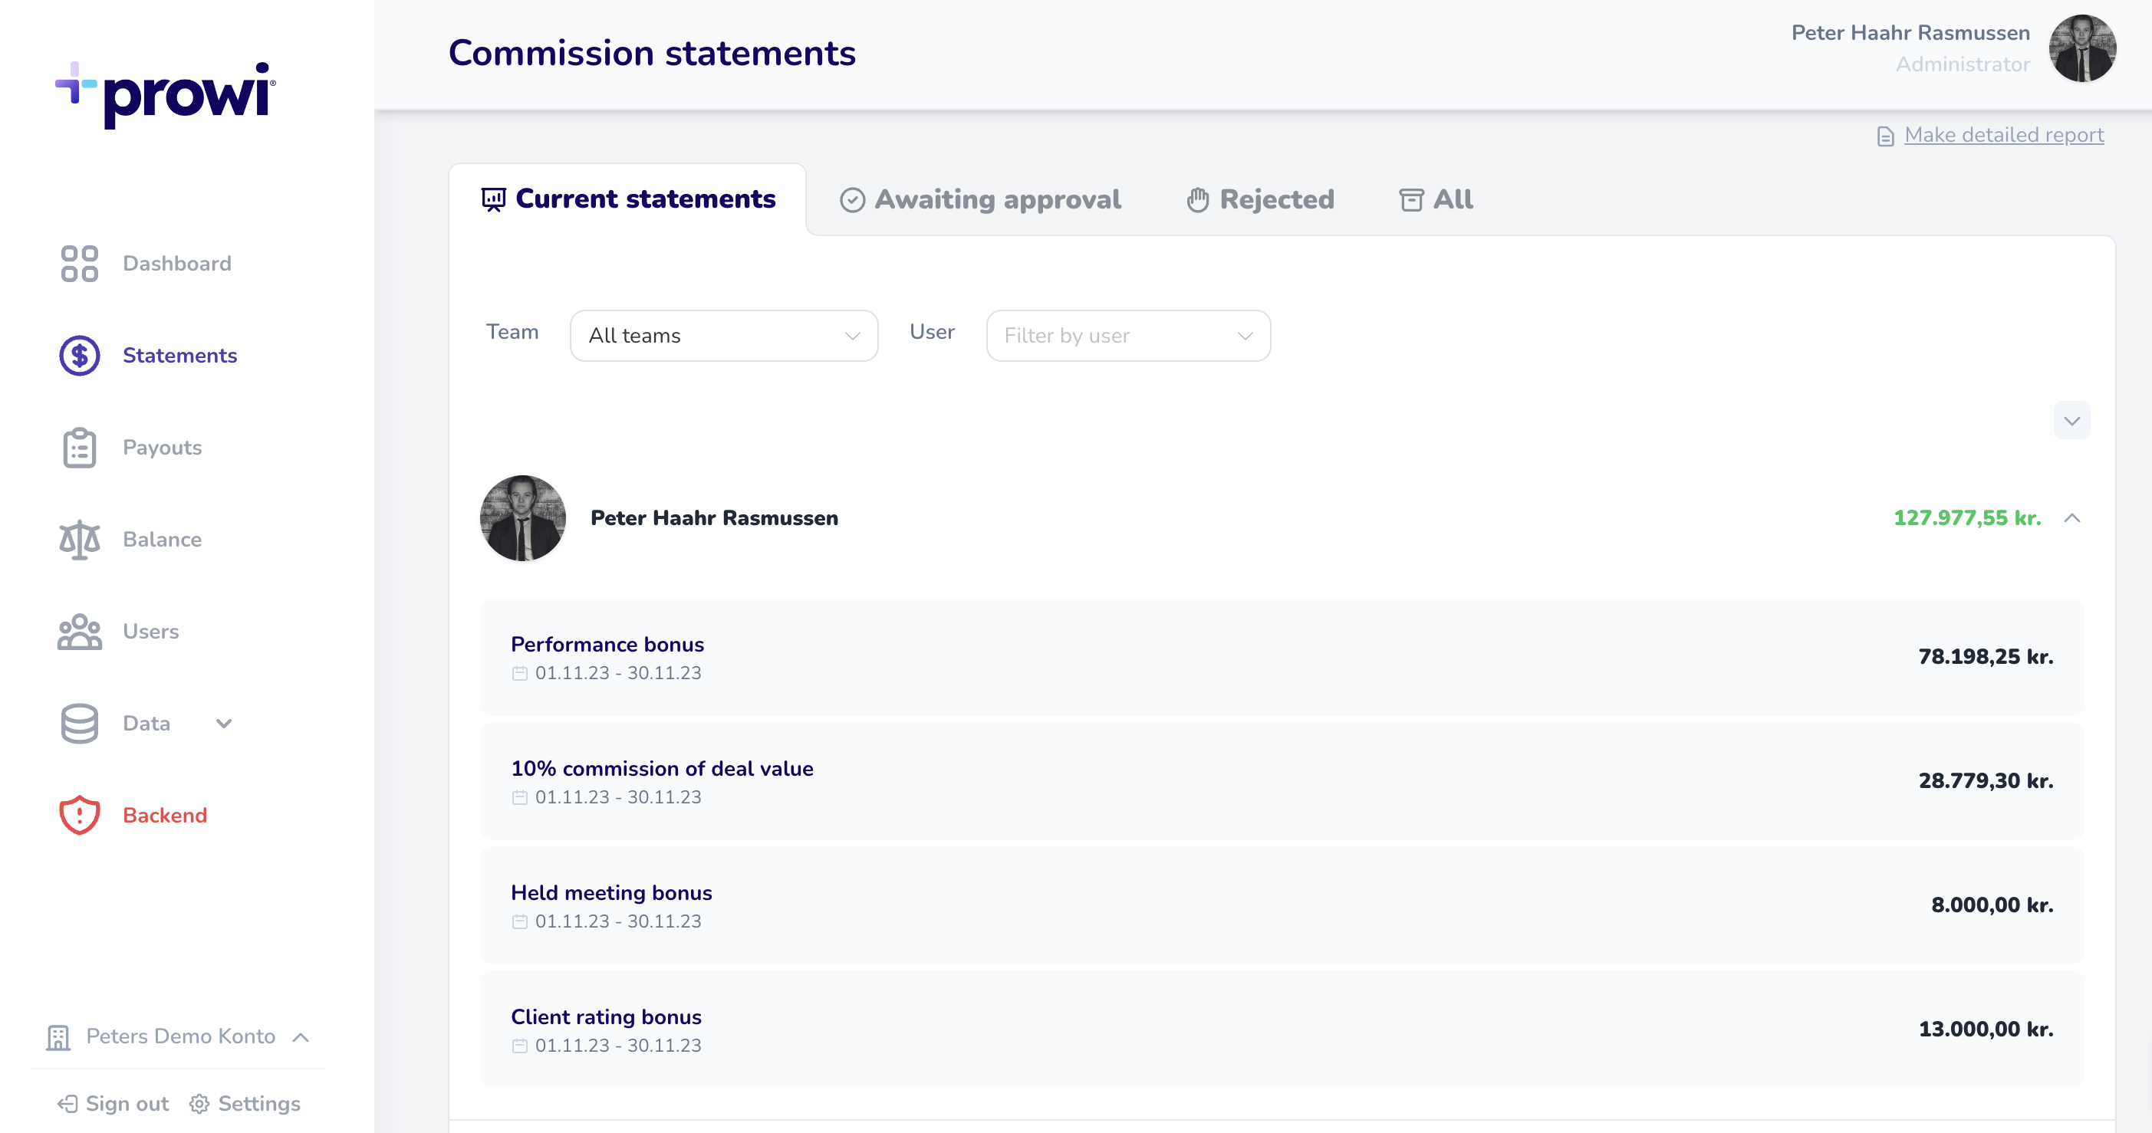Image resolution: width=2152 pixels, height=1133 pixels.
Task: Click the Make detailed report link
Action: click(x=2003, y=135)
